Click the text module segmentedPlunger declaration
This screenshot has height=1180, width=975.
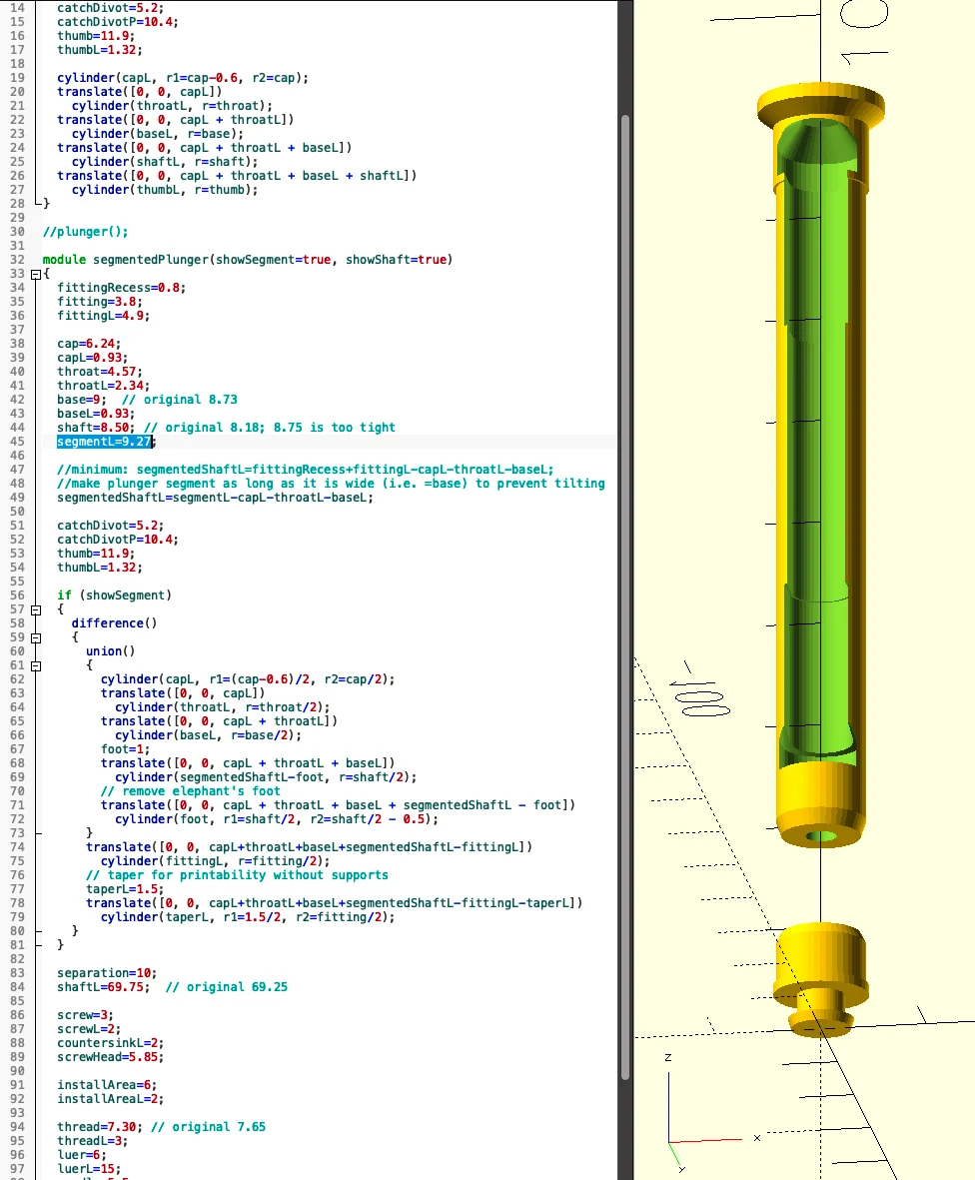248,260
